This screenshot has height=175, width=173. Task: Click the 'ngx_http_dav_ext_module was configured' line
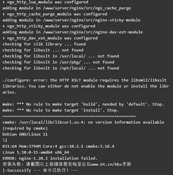pos(50,38)
